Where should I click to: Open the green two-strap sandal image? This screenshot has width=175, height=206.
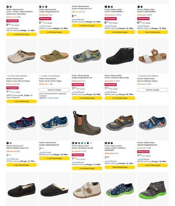pos(54,56)
